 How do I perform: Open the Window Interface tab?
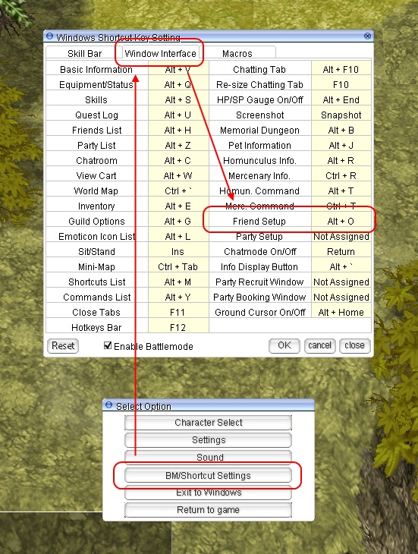point(160,53)
